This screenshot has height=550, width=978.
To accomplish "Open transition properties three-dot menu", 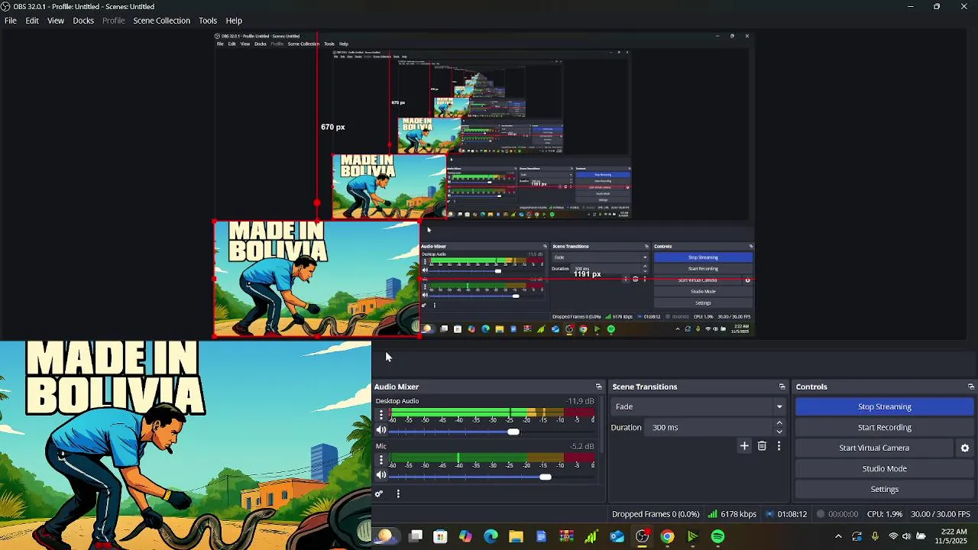I will pyautogui.click(x=779, y=446).
